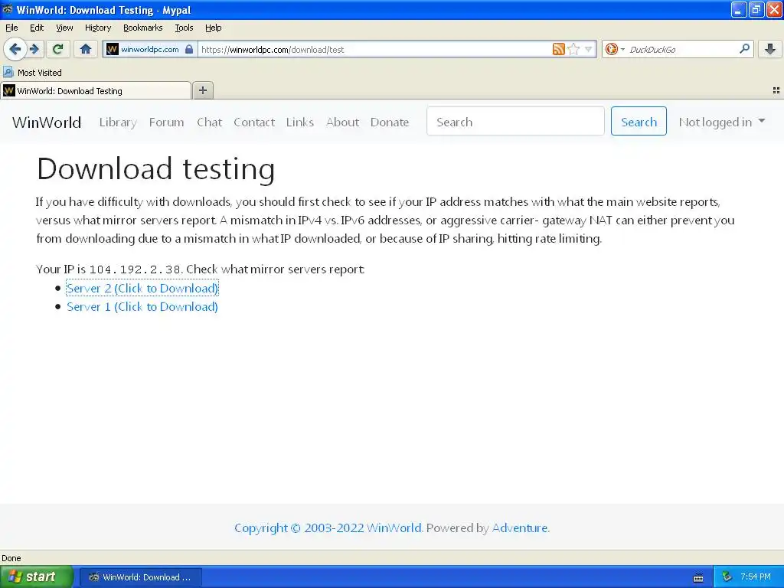This screenshot has width=784, height=588.
Task: Open the downloads arrow button
Action: tap(770, 49)
